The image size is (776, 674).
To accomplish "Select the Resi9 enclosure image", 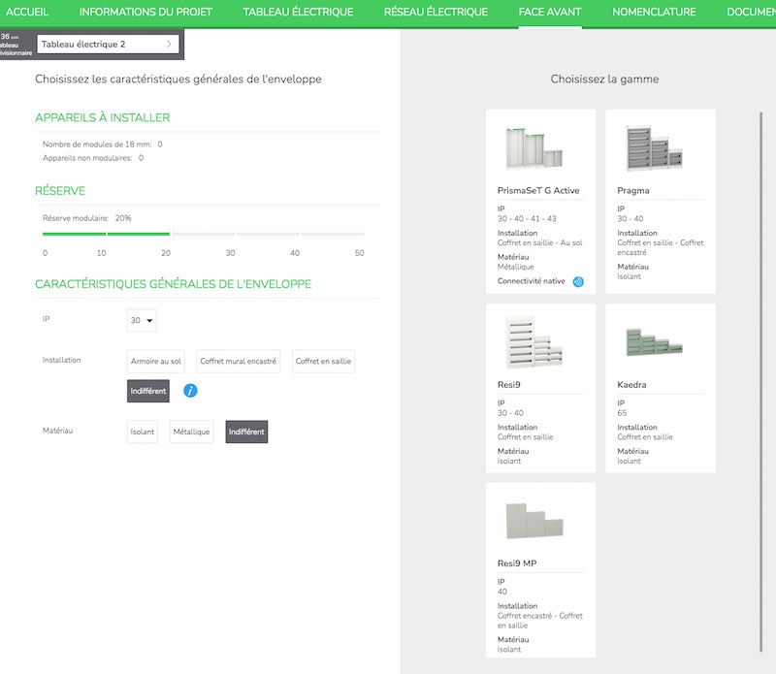I will click(x=534, y=342).
